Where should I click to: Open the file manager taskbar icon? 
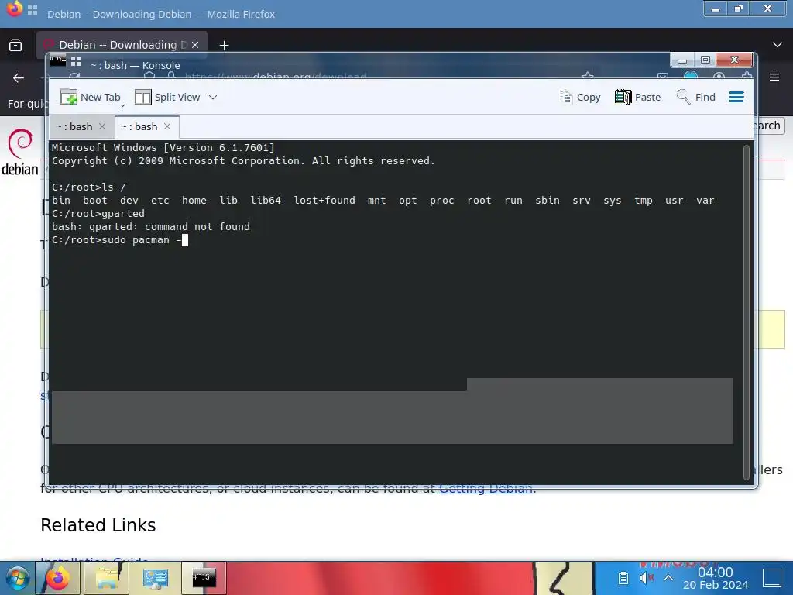click(107, 578)
